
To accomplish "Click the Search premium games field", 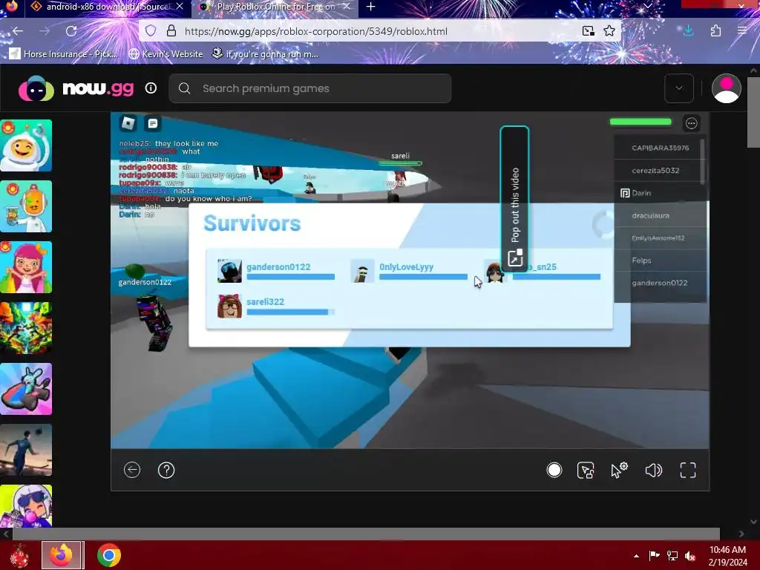I will (310, 88).
